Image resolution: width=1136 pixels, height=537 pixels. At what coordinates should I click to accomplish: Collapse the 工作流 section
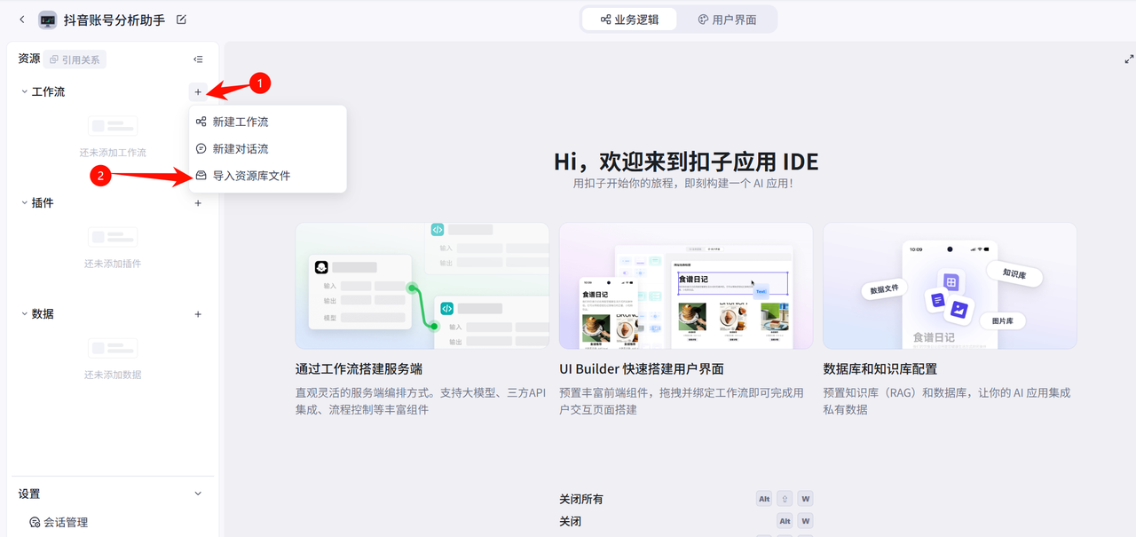(x=25, y=92)
